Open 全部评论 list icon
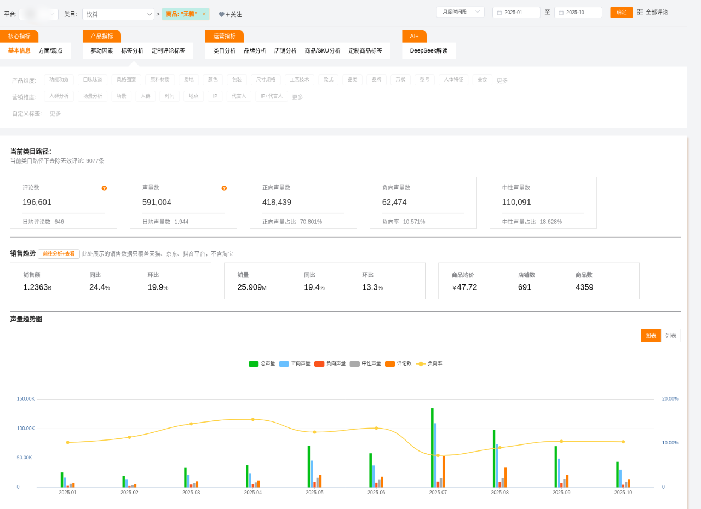This screenshot has height=509, width=701. pyautogui.click(x=640, y=12)
